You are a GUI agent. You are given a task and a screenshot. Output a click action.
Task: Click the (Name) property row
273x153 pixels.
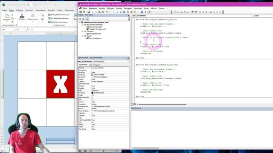pyautogui.click(x=104, y=68)
